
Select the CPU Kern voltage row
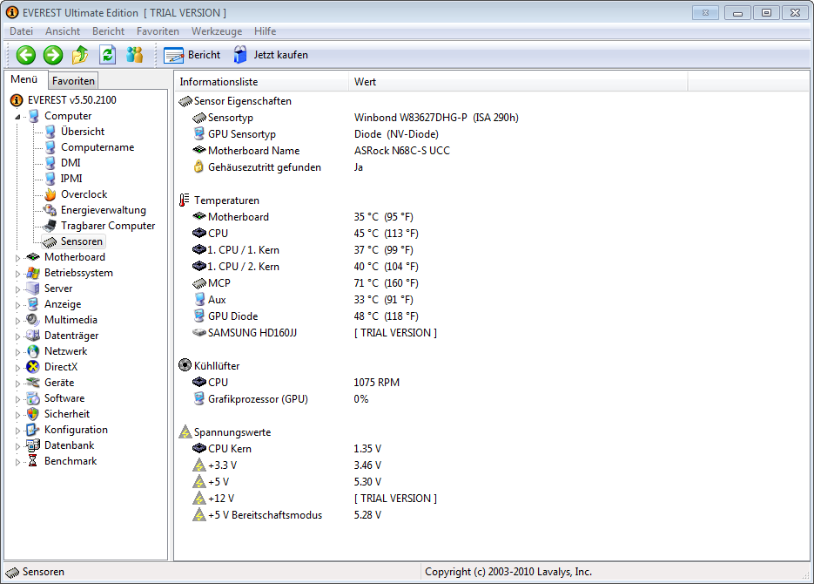[x=286, y=448]
